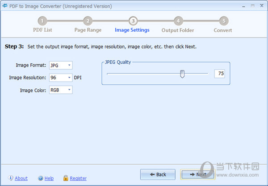This screenshot has height=186, width=268.
Task: Open the title bar dropdown arrow menu
Action: pos(244,6)
